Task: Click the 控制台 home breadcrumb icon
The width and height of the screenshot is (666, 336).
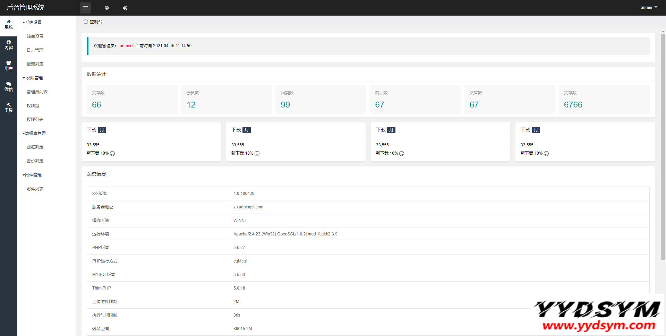Action: pos(86,21)
